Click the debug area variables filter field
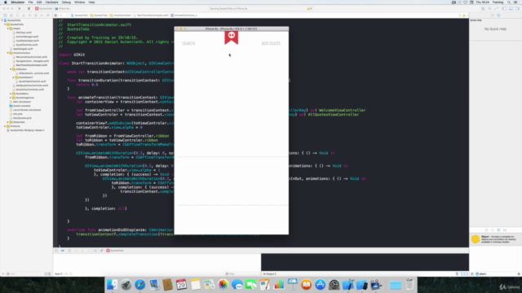Image resolution: width=522 pixels, height=293 pixels. [241, 273]
